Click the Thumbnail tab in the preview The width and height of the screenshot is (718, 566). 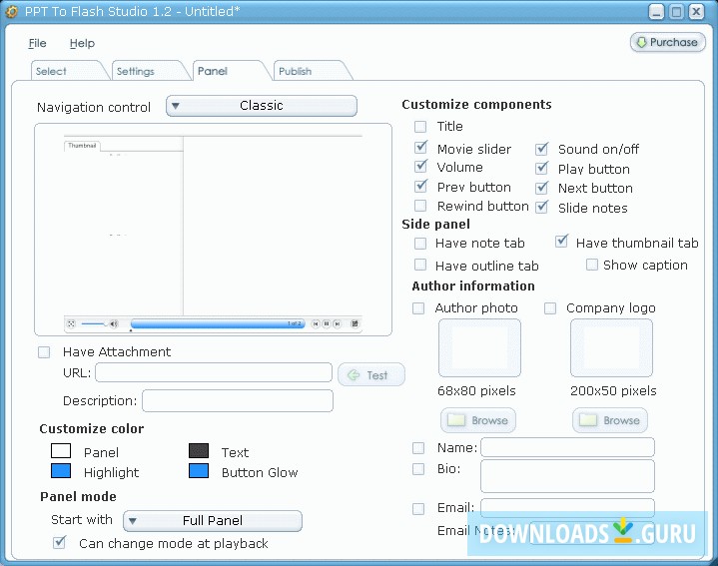click(x=82, y=146)
